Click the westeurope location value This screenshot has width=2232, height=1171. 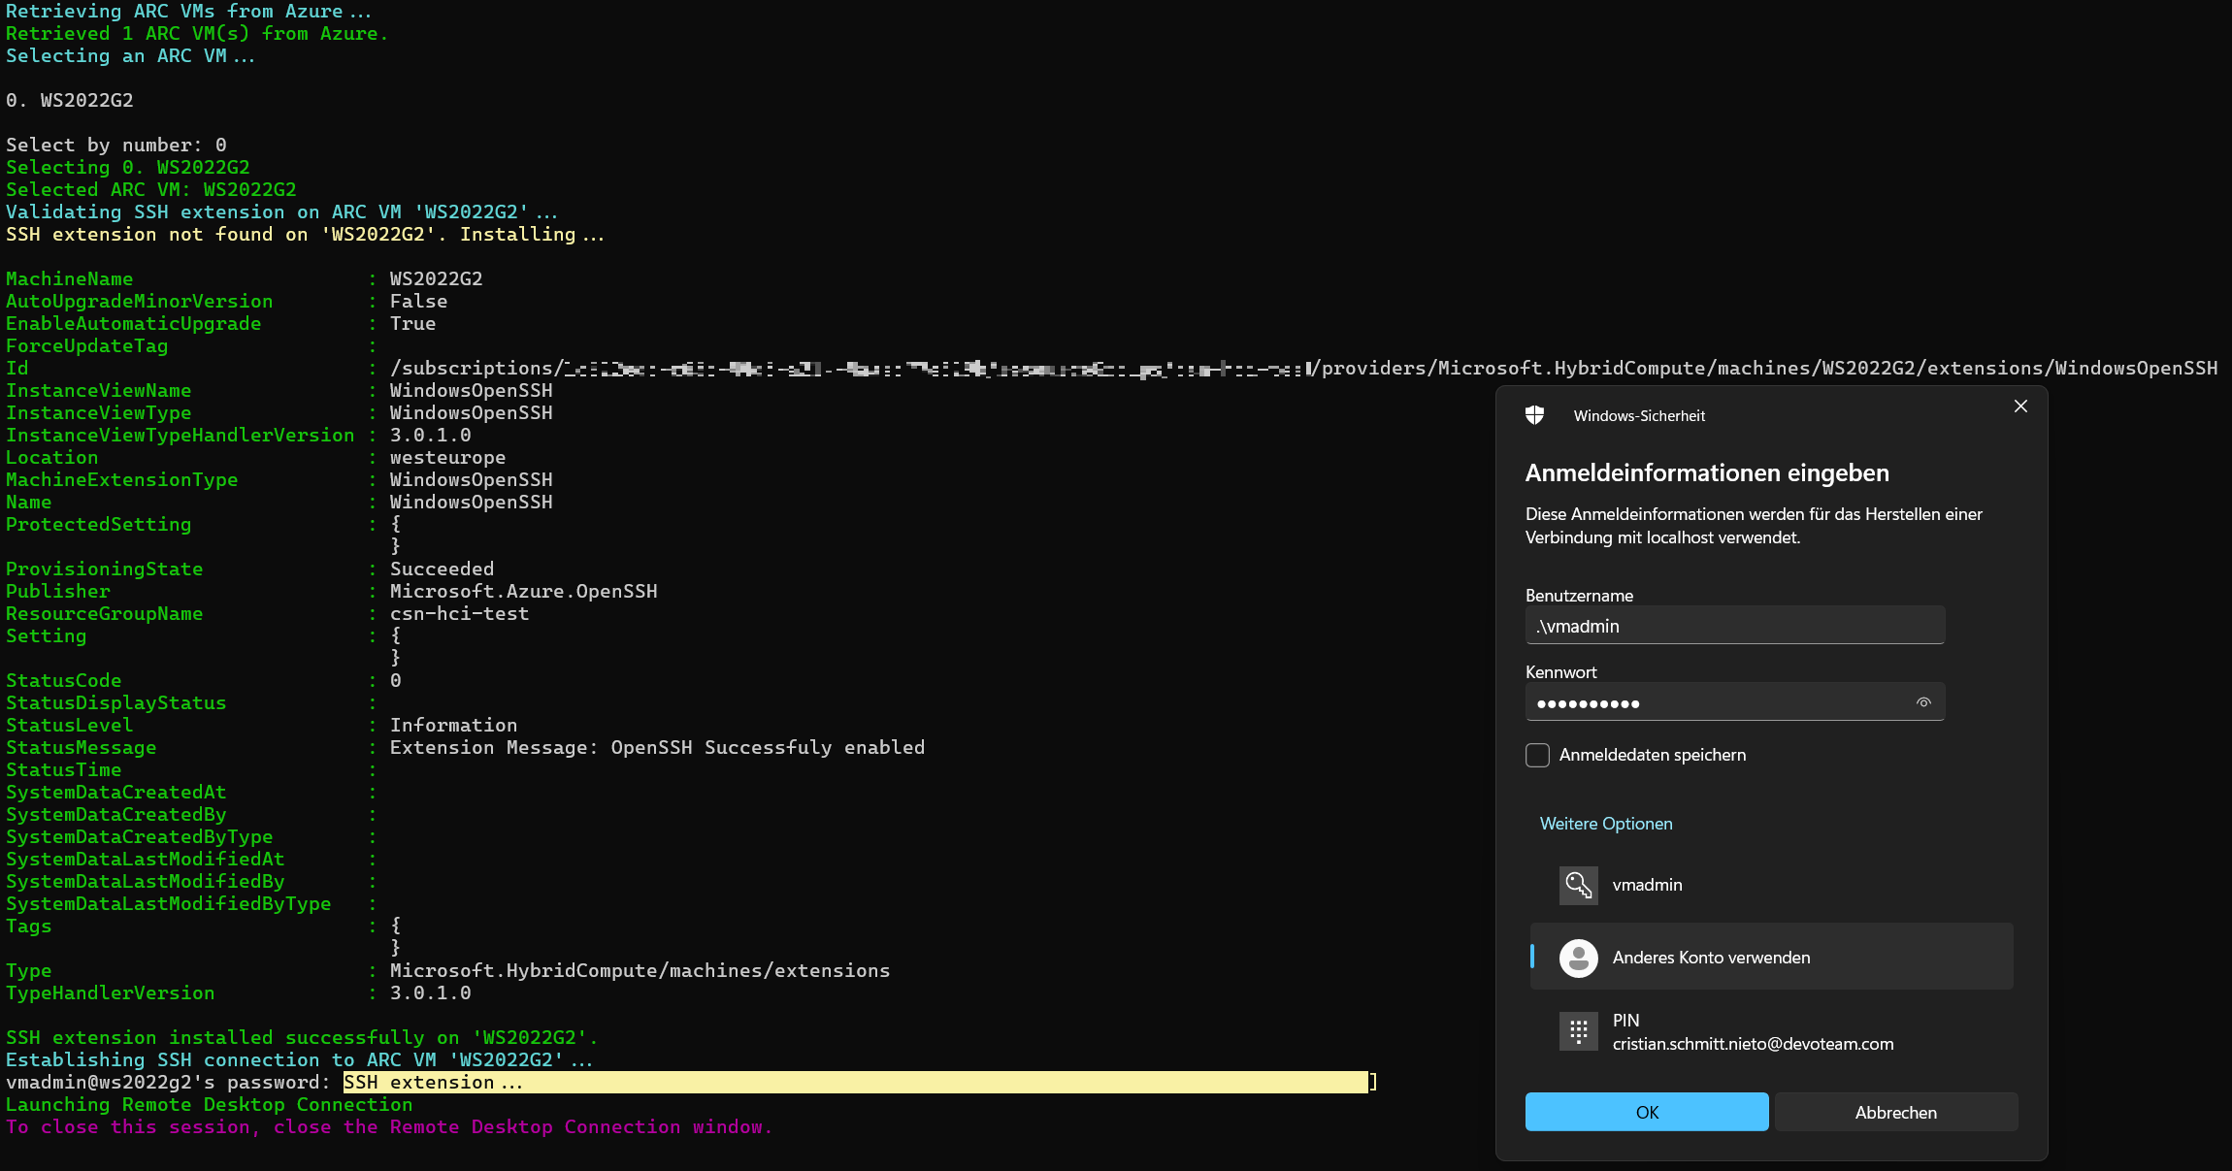tap(447, 457)
